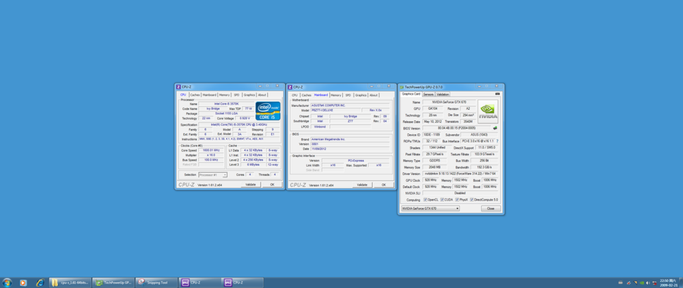Screen dimensions: 683x288
Task: Click the GPU name field NVIDIA GeForce GTX 670
Action: coord(449,102)
